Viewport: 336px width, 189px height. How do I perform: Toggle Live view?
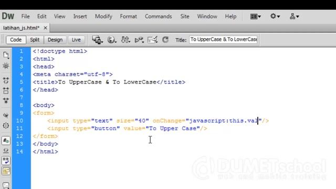coord(76,40)
